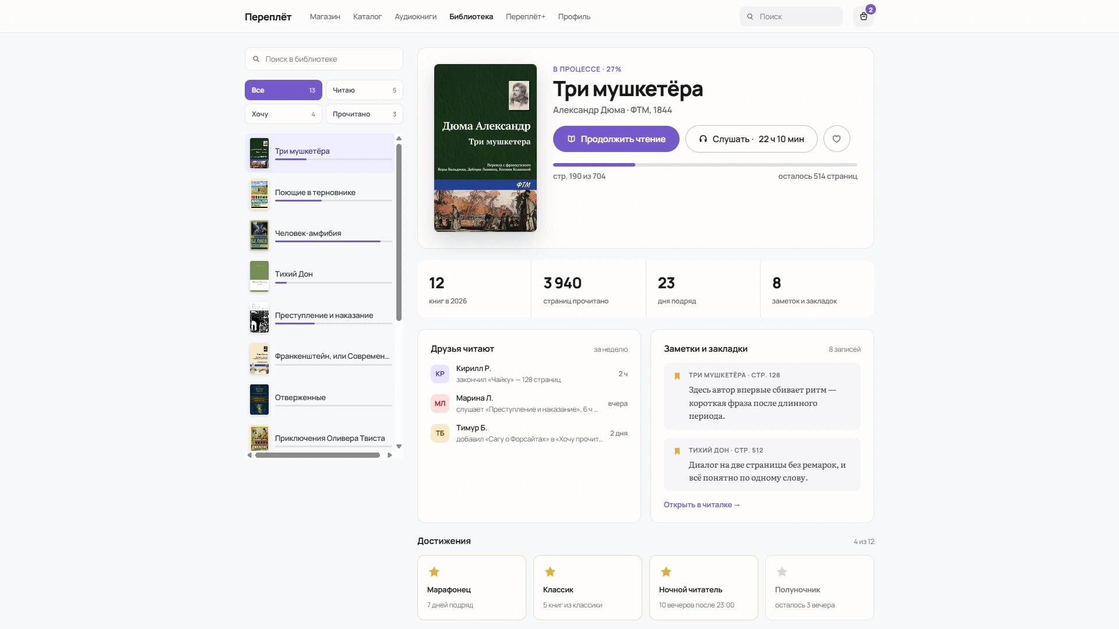Click Продолжить чтение button
The height and width of the screenshot is (629, 1119).
616,139
